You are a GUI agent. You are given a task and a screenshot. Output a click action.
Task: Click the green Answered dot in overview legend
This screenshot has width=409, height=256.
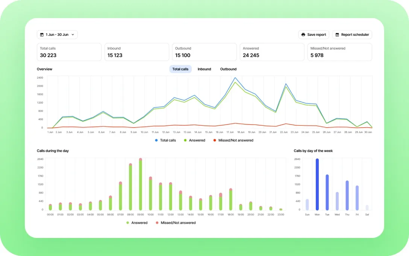pyautogui.click(x=185, y=140)
